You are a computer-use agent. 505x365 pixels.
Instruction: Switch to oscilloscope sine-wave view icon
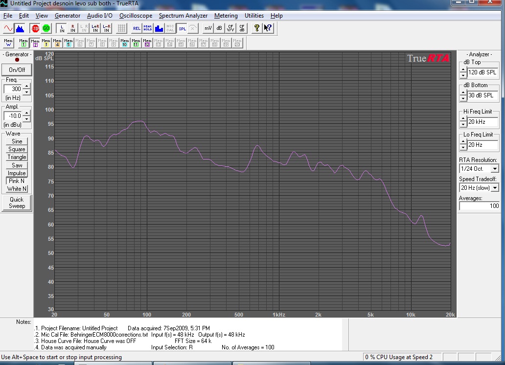coord(8,28)
